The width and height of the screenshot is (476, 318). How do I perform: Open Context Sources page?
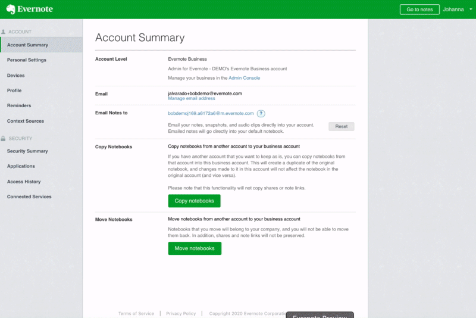tap(26, 121)
